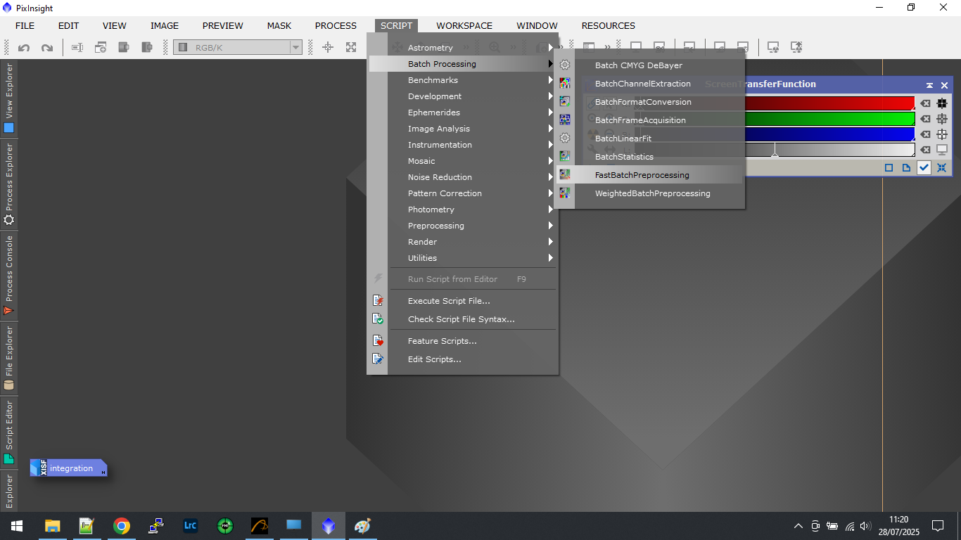
Task: Click the Undo arrow in the toolbar
Action: click(24, 48)
